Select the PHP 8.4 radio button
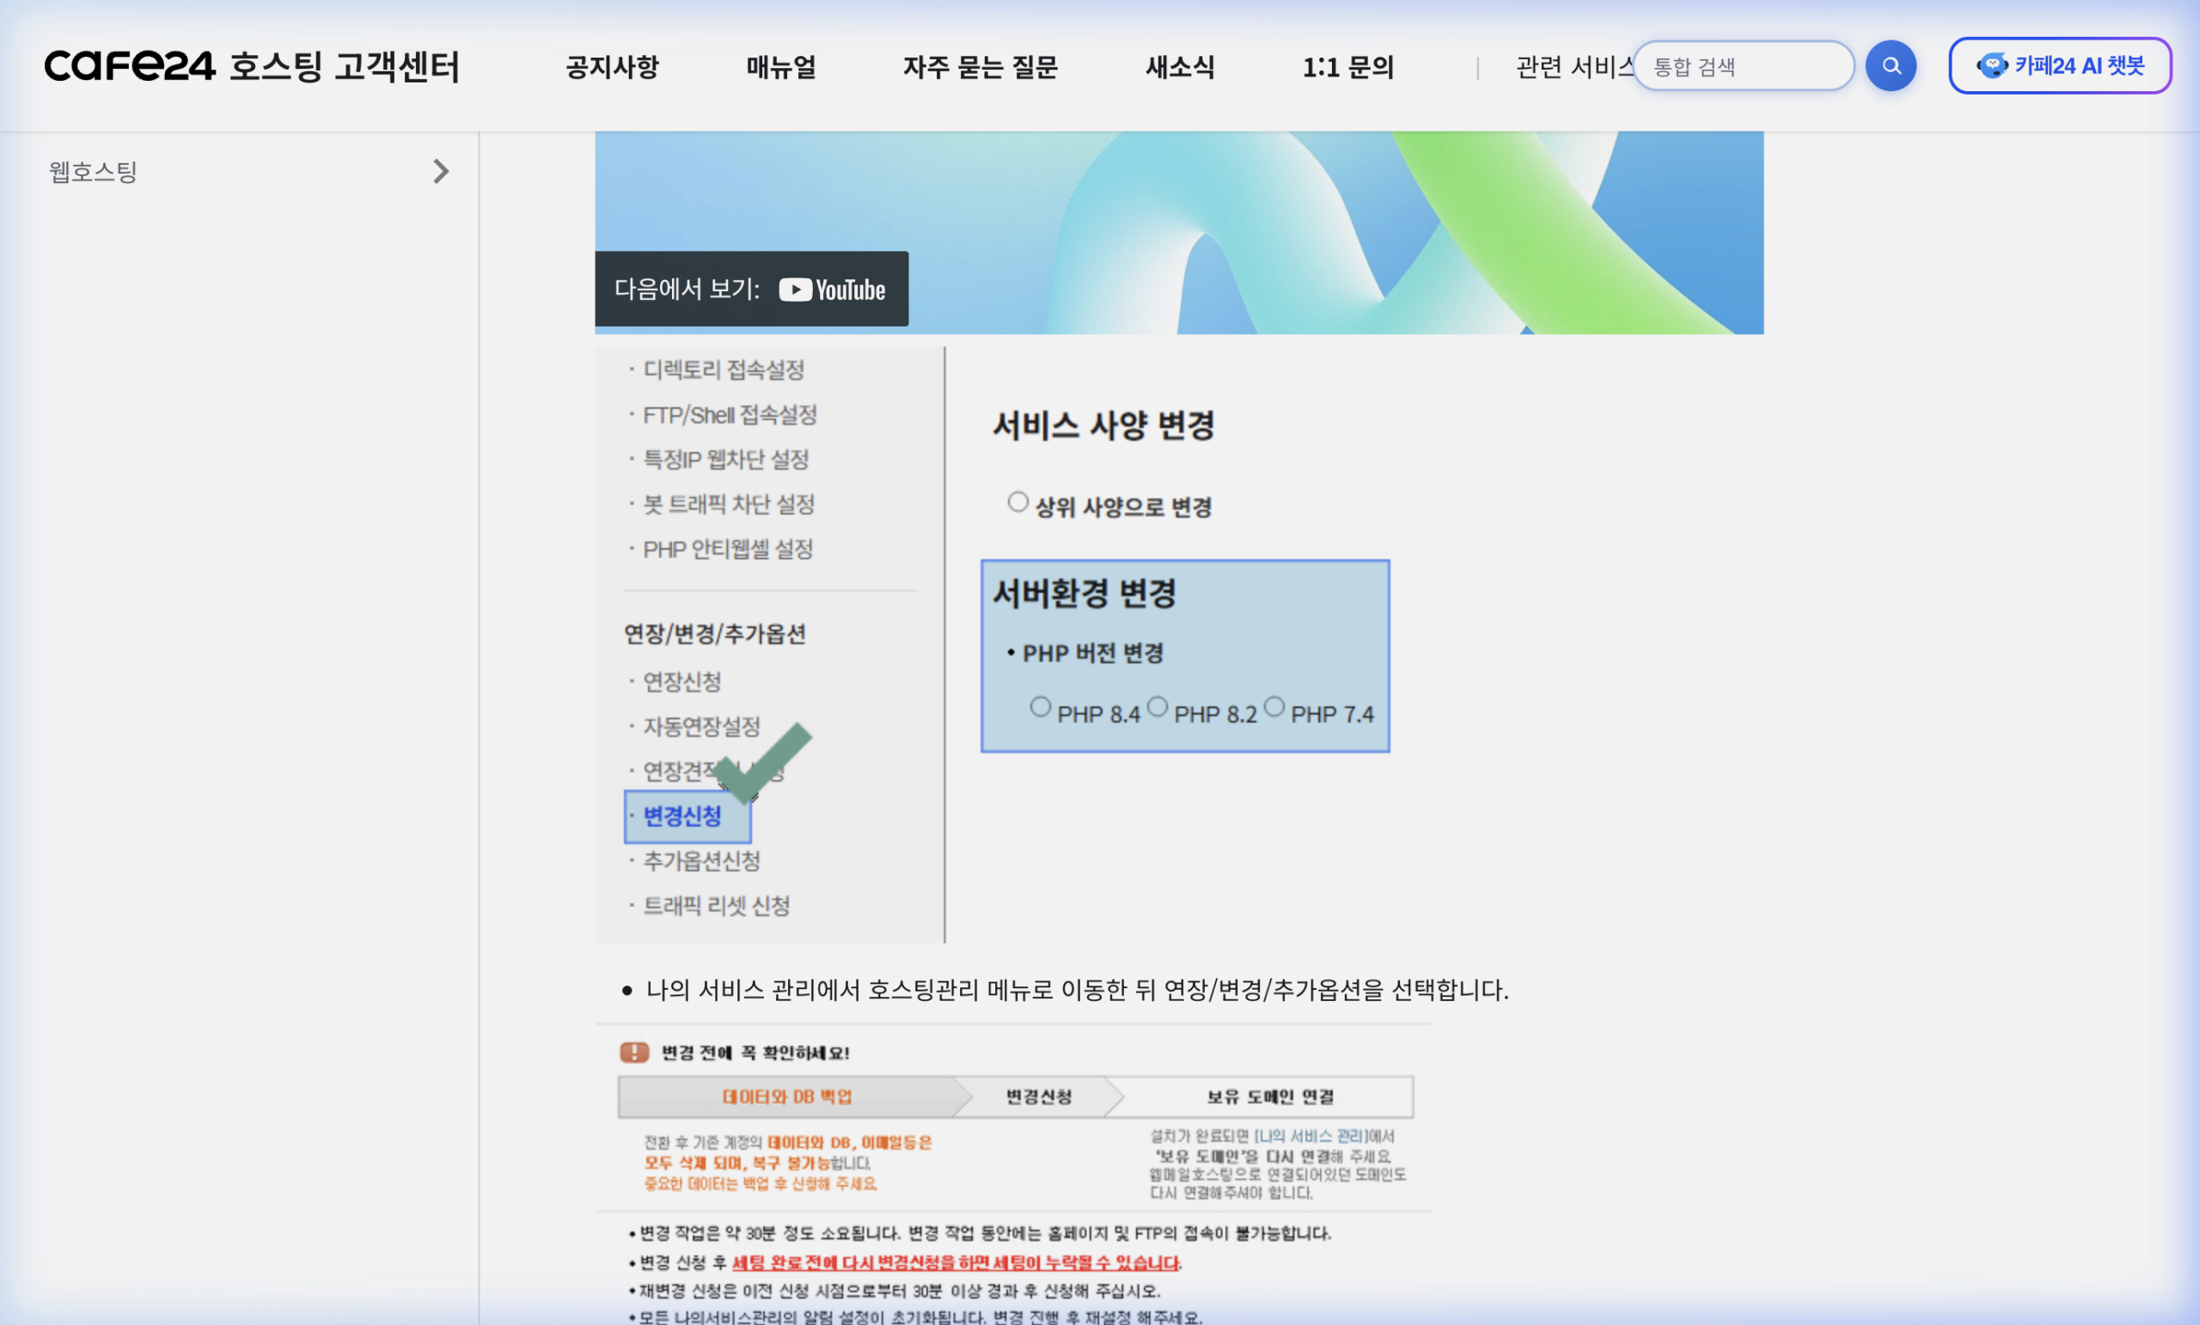This screenshot has width=2200, height=1325. pyautogui.click(x=1041, y=706)
